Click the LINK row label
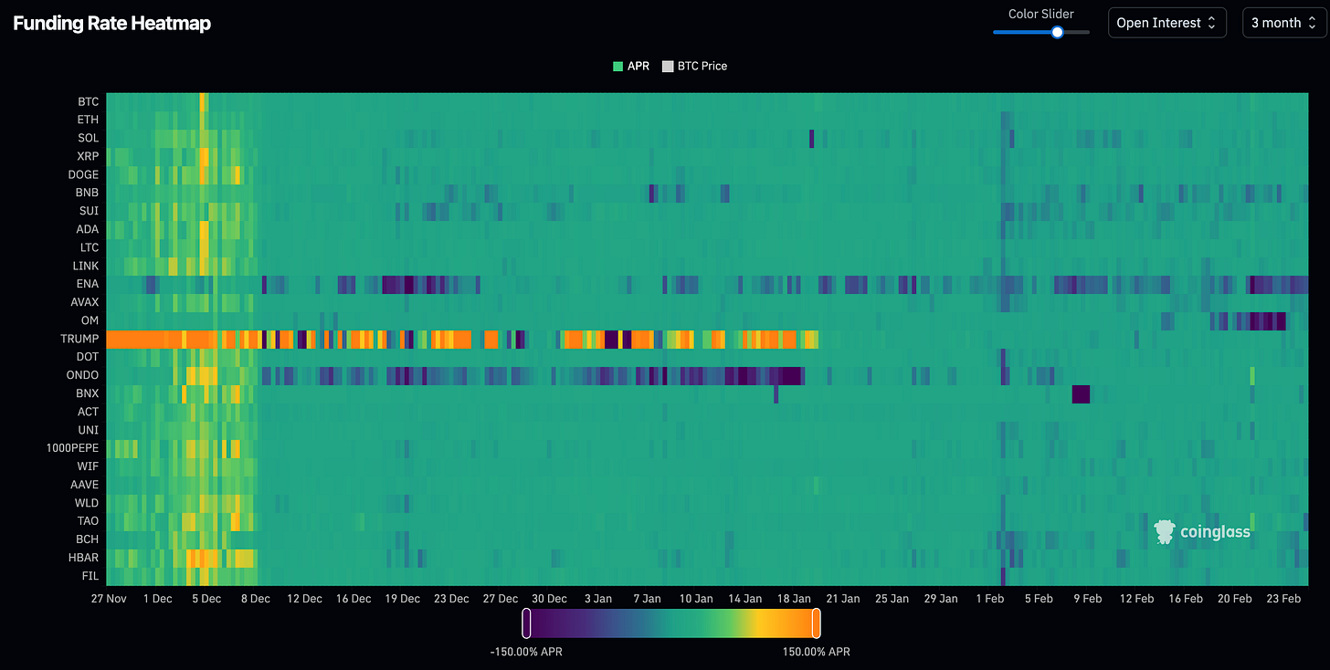 pyautogui.click(x=86, y=266)
